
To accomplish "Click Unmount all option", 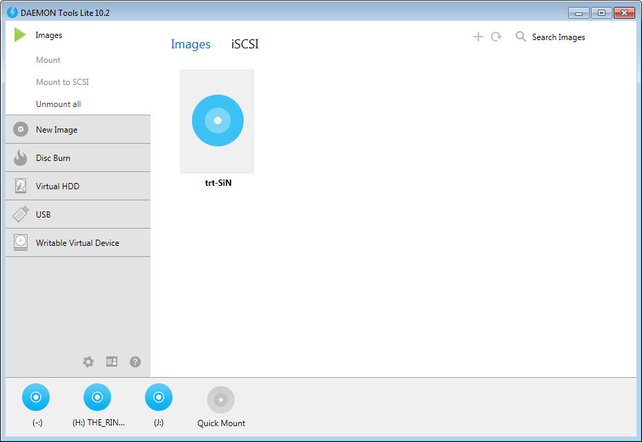I will (x=57, y=104).
